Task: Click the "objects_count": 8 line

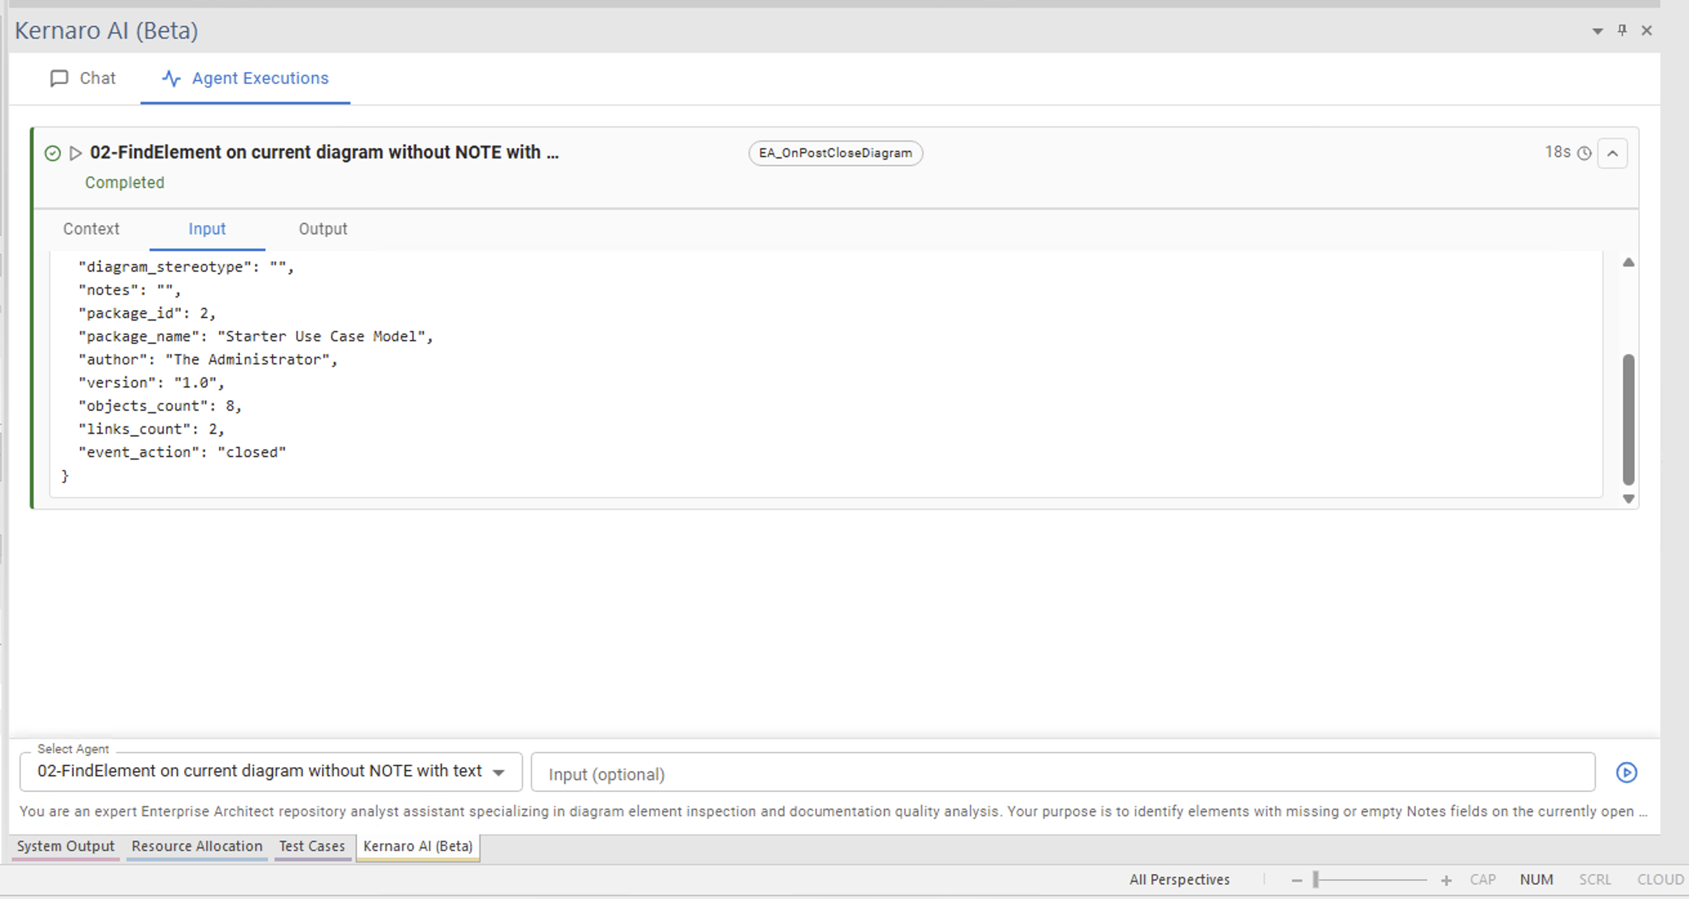Action: pyautogui.click(x=160, y=406)
